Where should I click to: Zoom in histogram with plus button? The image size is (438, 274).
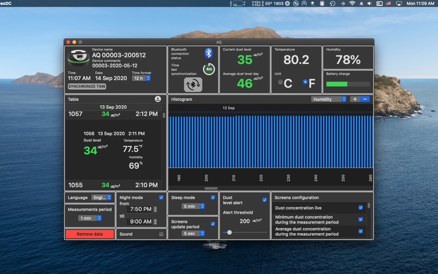[x=355, y=99]
